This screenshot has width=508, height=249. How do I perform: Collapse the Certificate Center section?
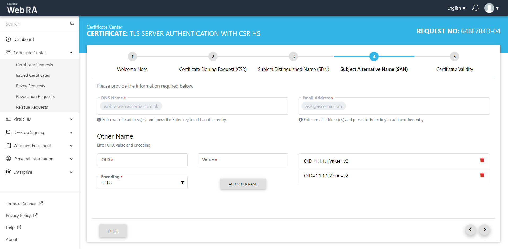pyautogui.click(x=71, y=53)
